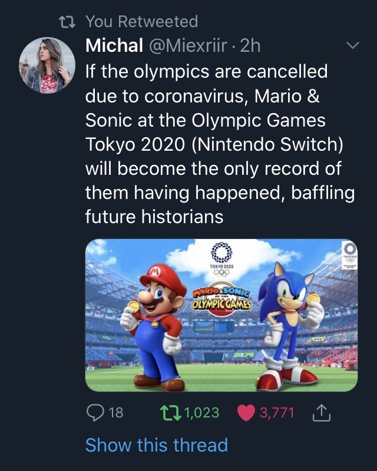Image resolution: width=377 pixels, height=471 pixels.
Task: Expand tweet options with the chevron arrow
Action: 352,45
